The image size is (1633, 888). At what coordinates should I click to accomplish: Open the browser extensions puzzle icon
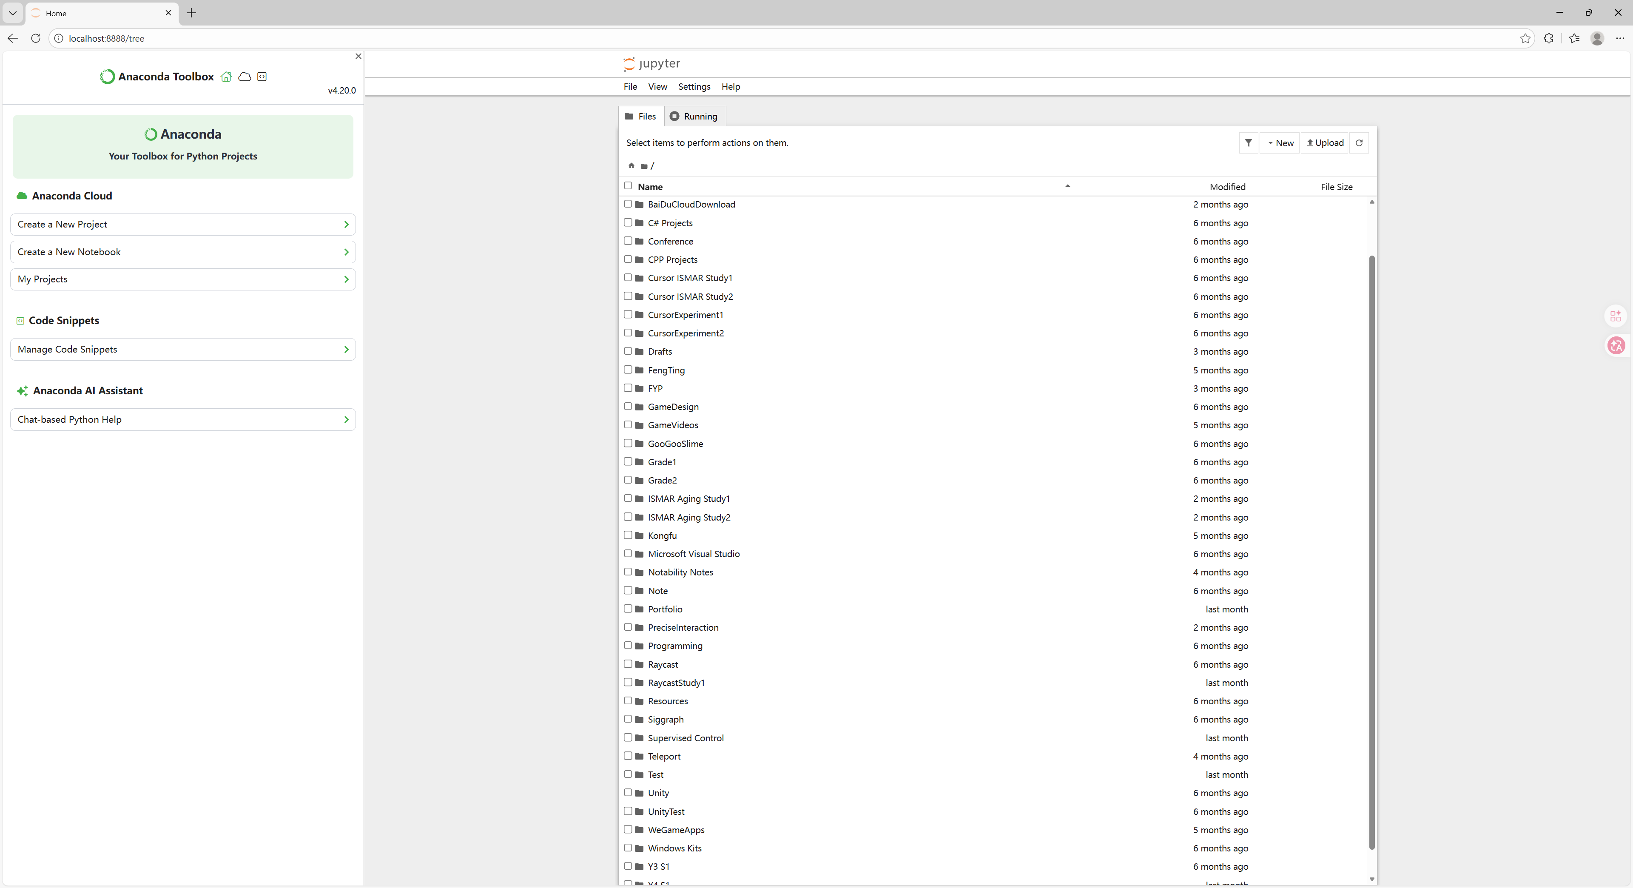1548,38
